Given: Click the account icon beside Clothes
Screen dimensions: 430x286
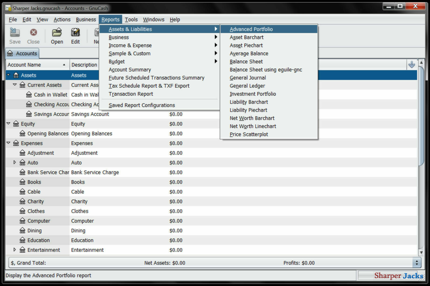Looking at the screenshot, I should tap(22, 211).
